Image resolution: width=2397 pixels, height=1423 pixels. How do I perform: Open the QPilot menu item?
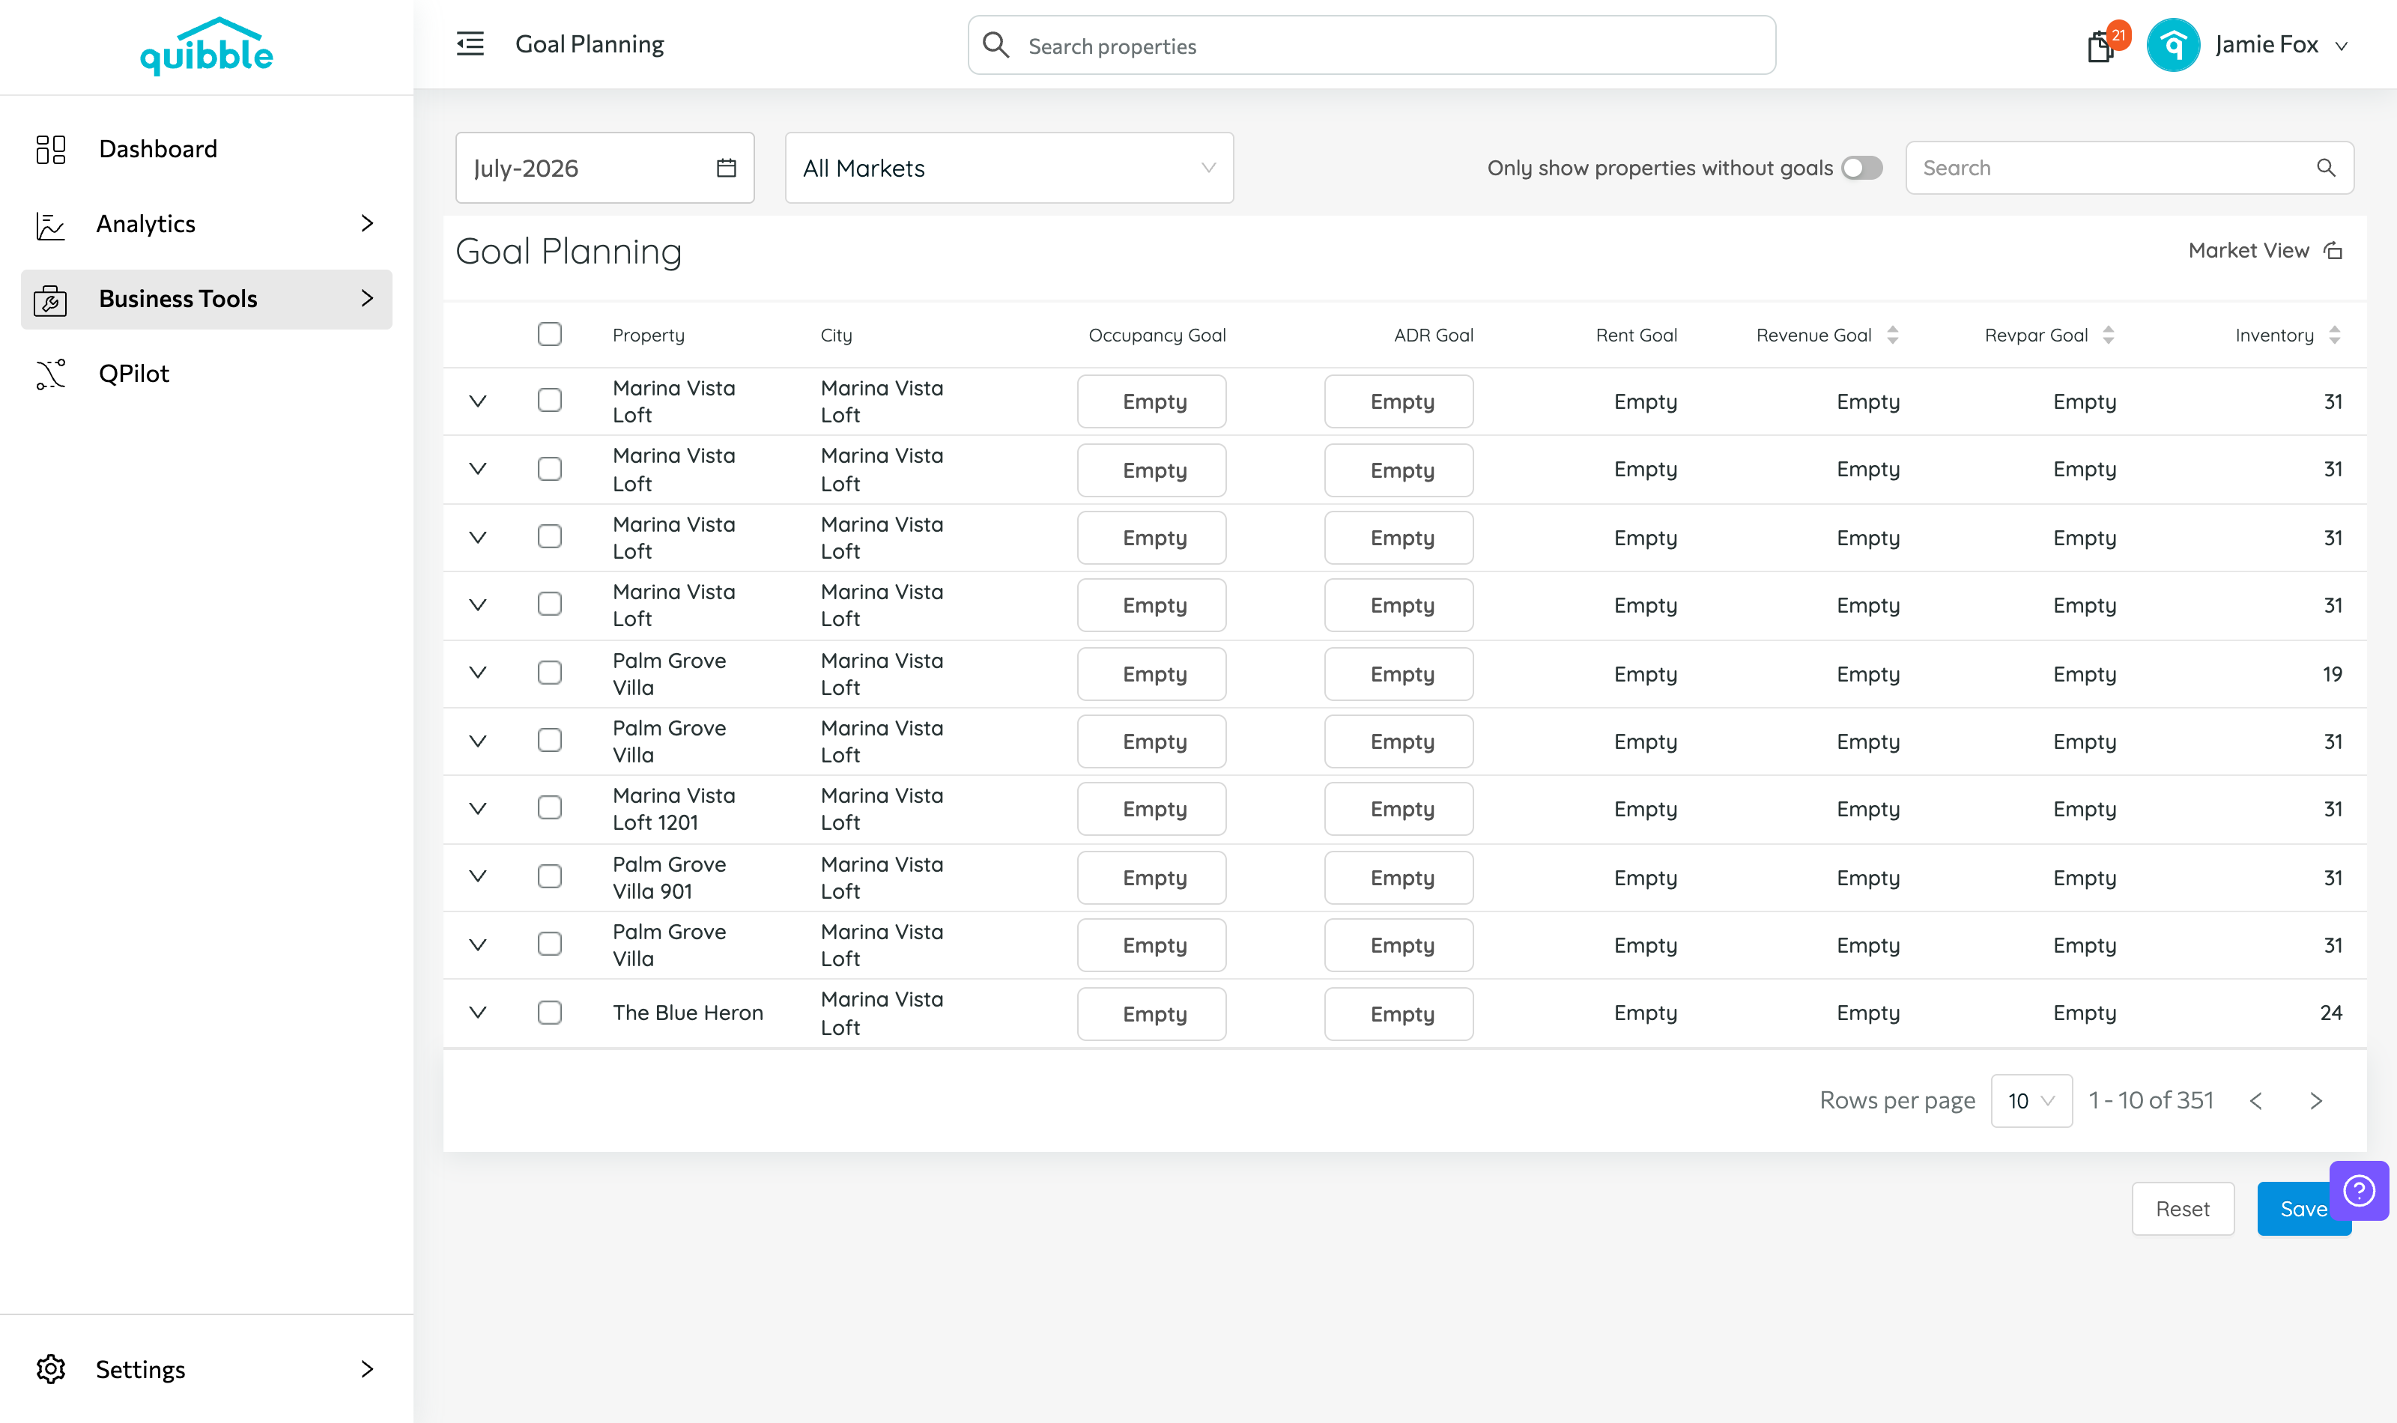[x=206, y=374]
